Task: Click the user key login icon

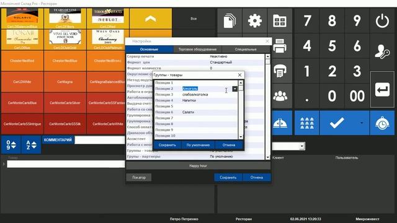Action: pyautogui.click(x=382, y=51)
